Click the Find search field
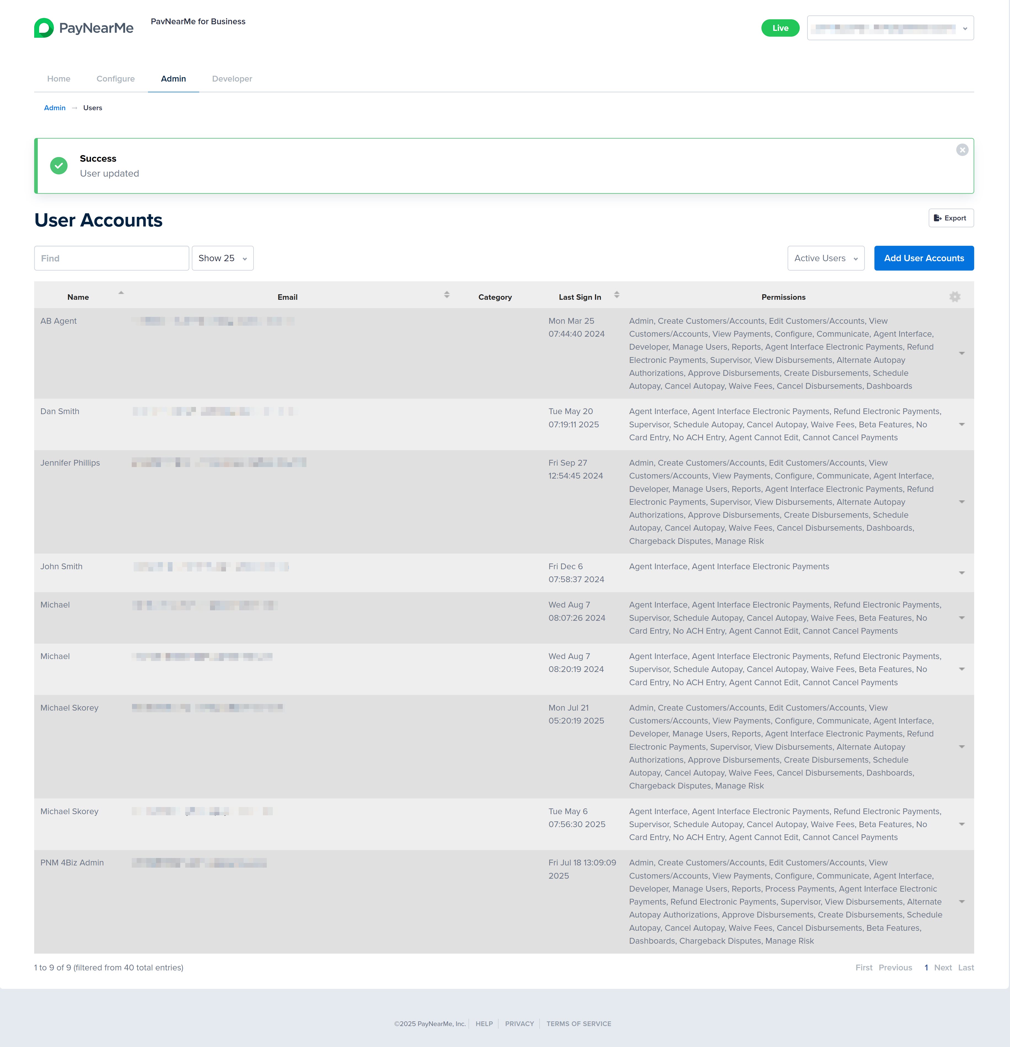The width and height of the screenshot is (1010, 1047). click(111, 258)
